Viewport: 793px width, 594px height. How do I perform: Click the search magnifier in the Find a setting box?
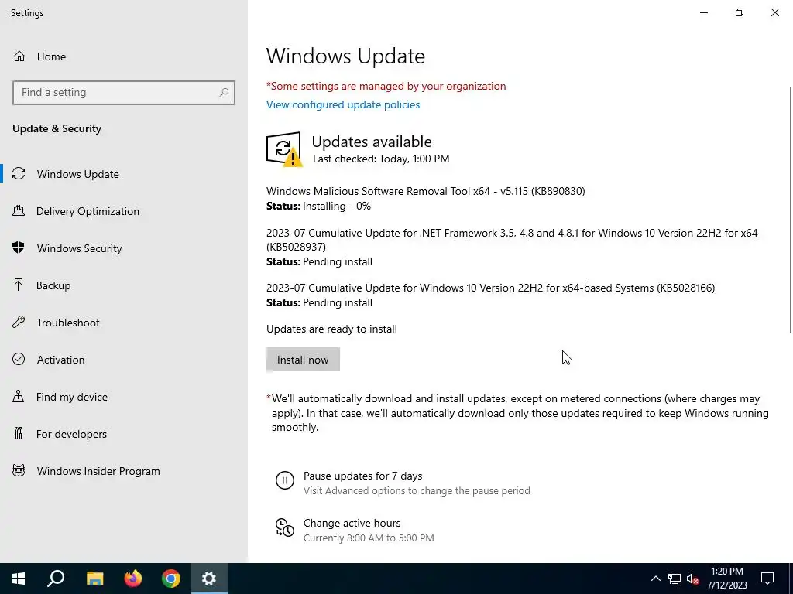click(224, 93)
